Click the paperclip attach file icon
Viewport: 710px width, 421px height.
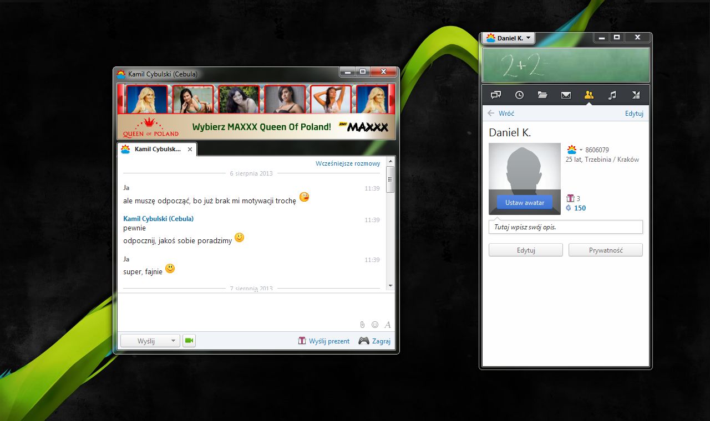click(362, 325)
